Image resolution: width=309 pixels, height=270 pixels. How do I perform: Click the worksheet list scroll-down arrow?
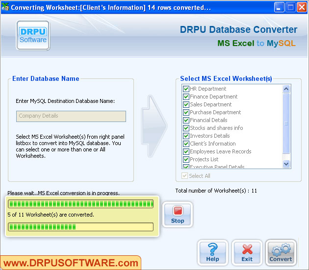tap(286, 164)
